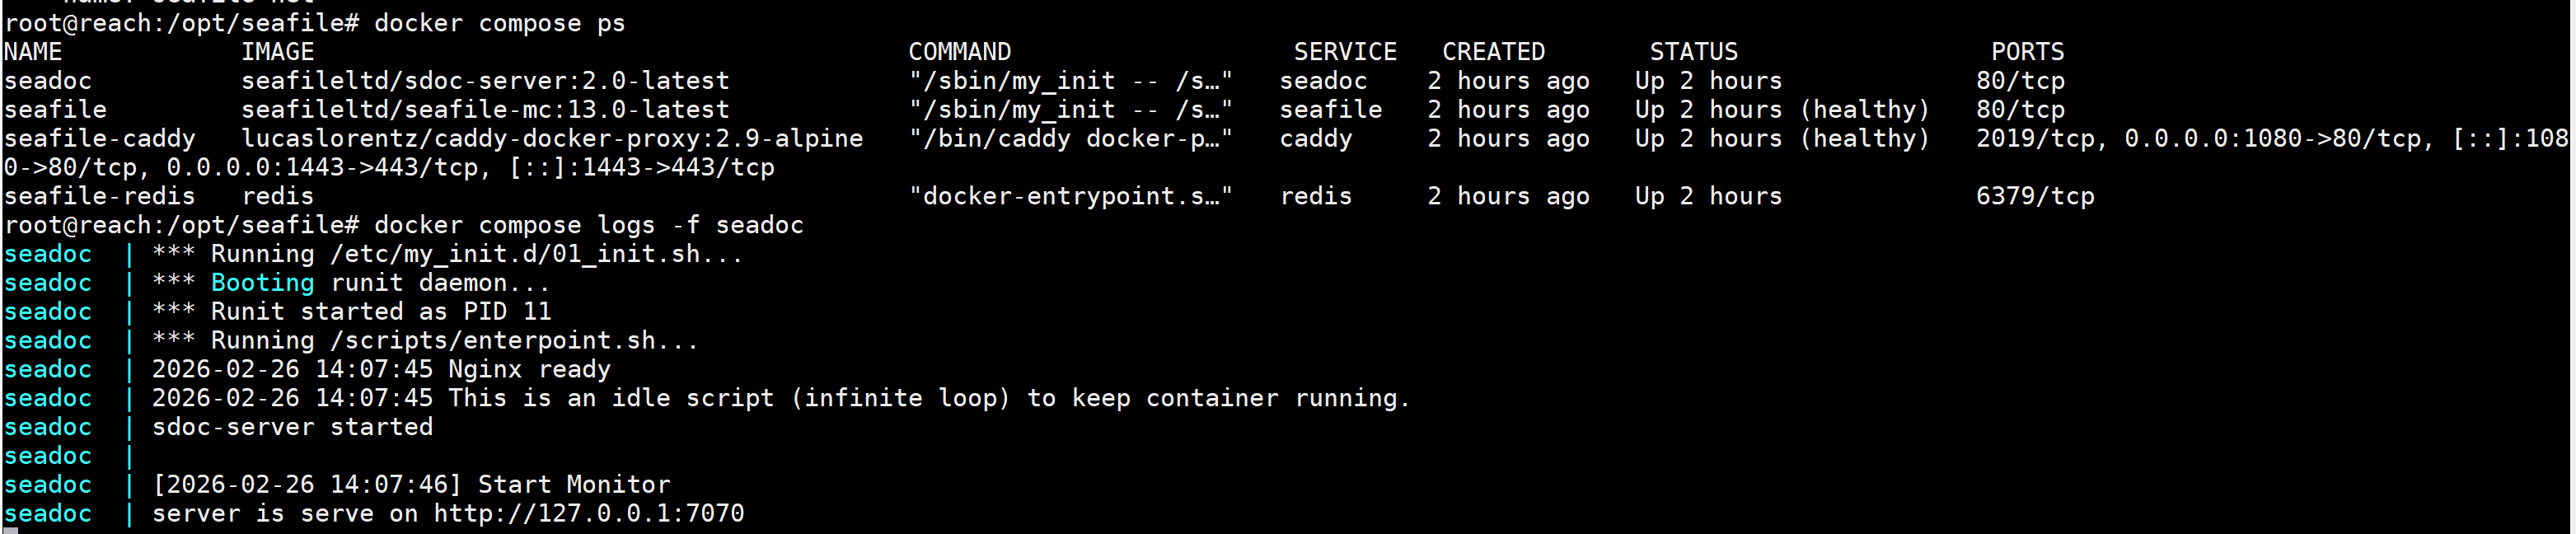Viewport: 2576px width, 534px height.
Task: Click the COMMAND column header
Action: [x=959, y=52]
